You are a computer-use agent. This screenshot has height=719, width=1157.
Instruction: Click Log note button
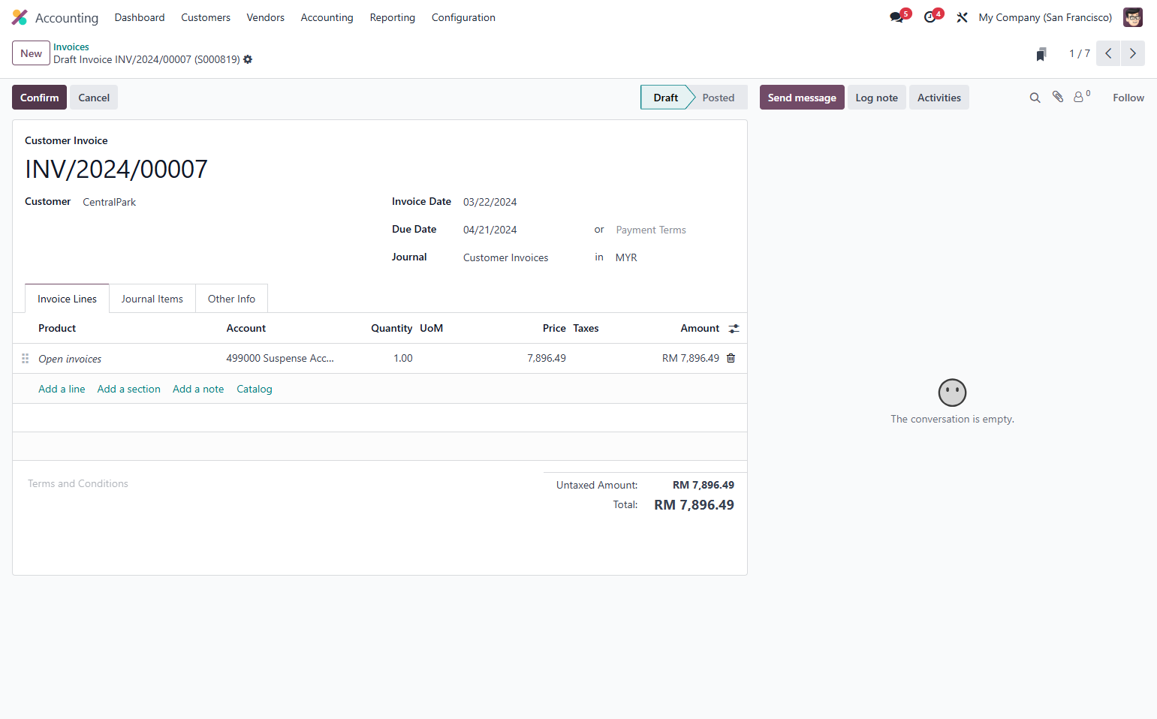[876, 98]
